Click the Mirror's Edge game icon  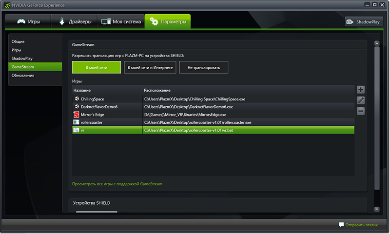[x=76, y=115]
